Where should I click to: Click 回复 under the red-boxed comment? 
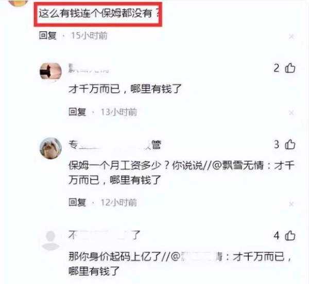[48, 35]
